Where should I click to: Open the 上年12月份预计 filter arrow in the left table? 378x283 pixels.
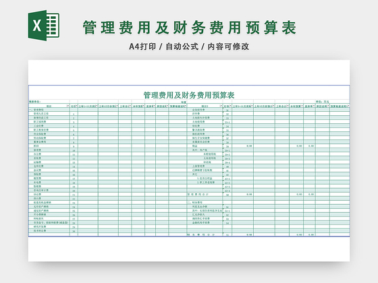[117, 106]
